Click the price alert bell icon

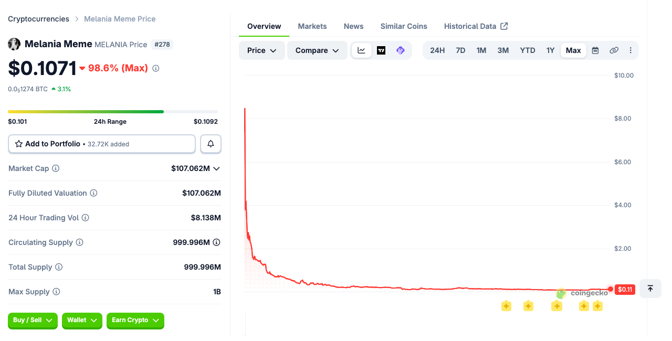tap(211, 144)
